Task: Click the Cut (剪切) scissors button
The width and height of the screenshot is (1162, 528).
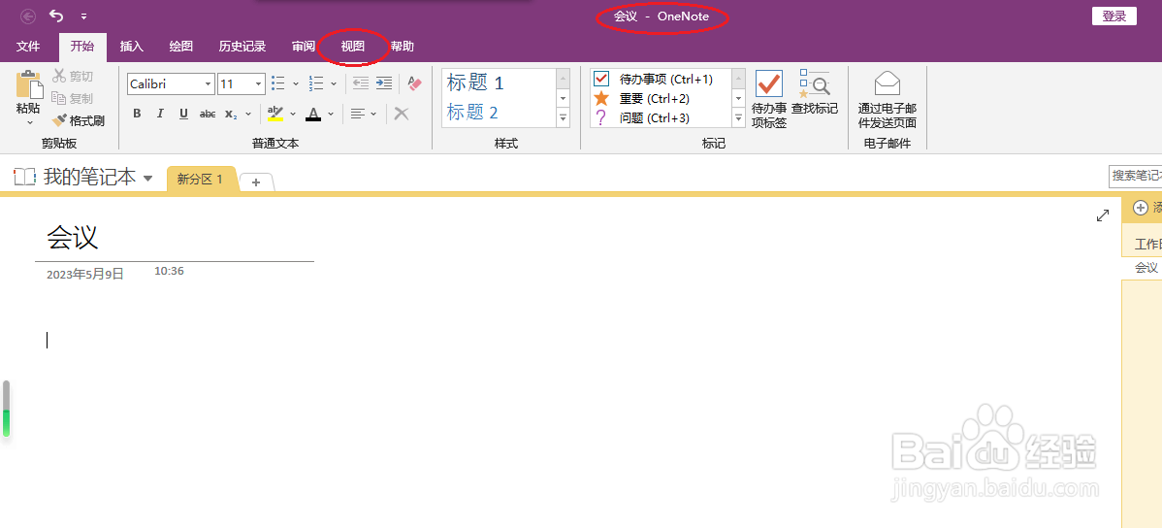Action: (73, 77)
